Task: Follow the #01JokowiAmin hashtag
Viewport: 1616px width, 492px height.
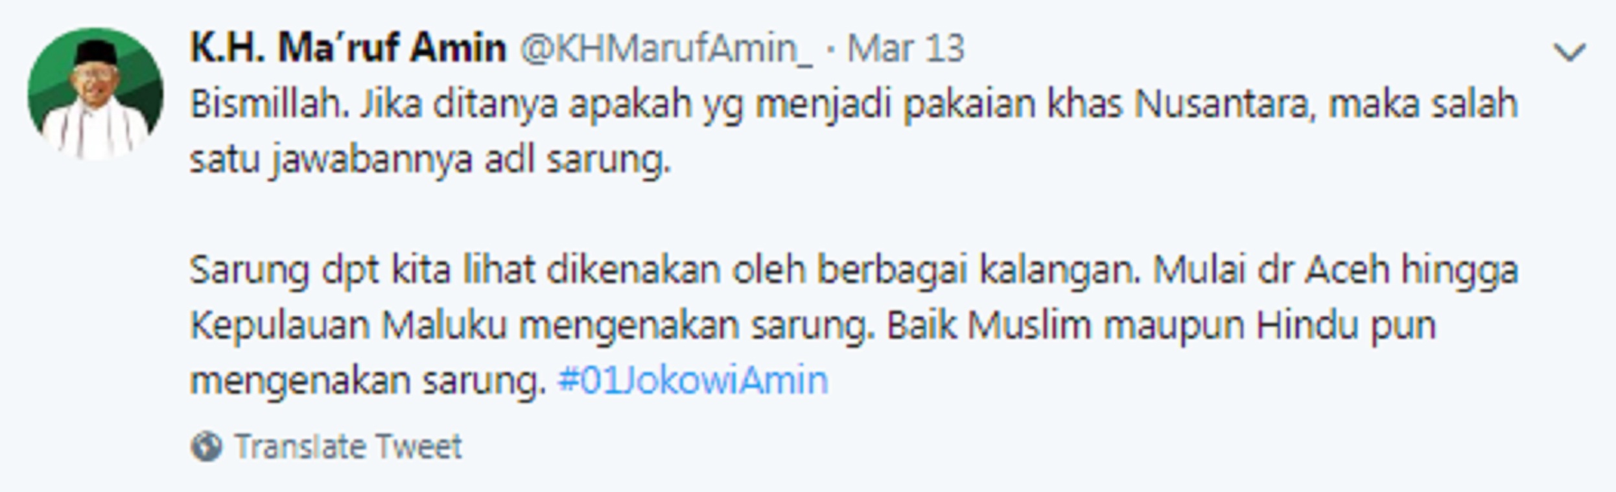Action: [x=693, y=381]
